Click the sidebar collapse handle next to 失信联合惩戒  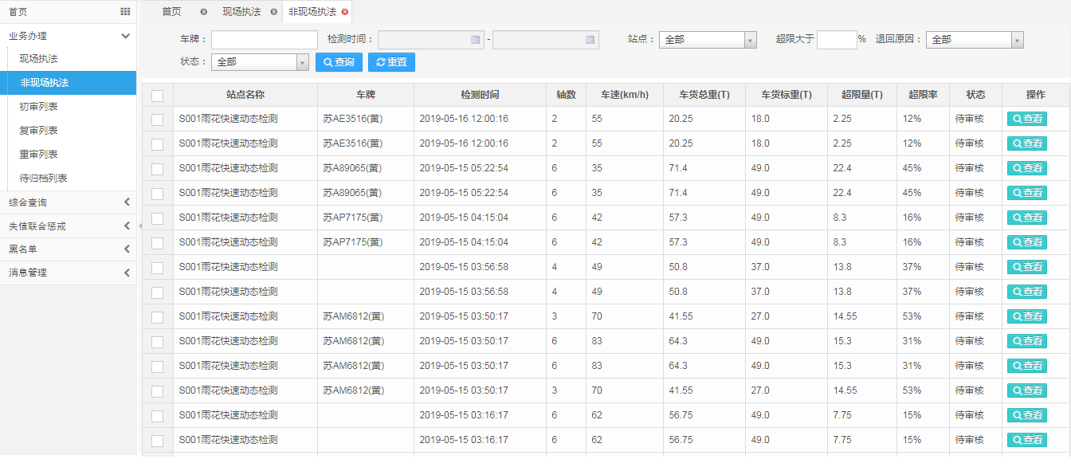click(139, 226)
